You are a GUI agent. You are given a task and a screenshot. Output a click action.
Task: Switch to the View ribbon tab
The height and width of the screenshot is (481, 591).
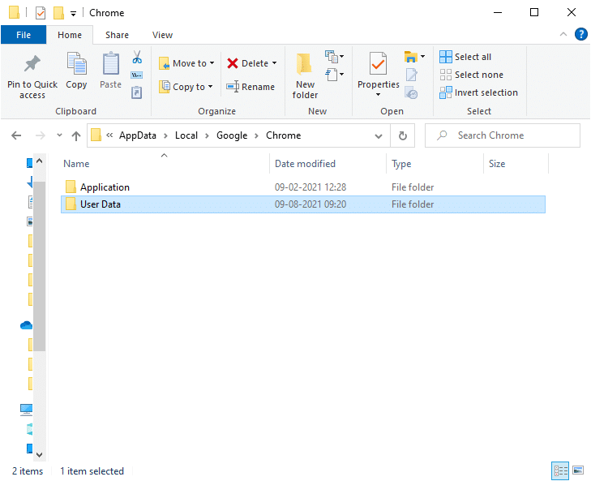point(162,35)
